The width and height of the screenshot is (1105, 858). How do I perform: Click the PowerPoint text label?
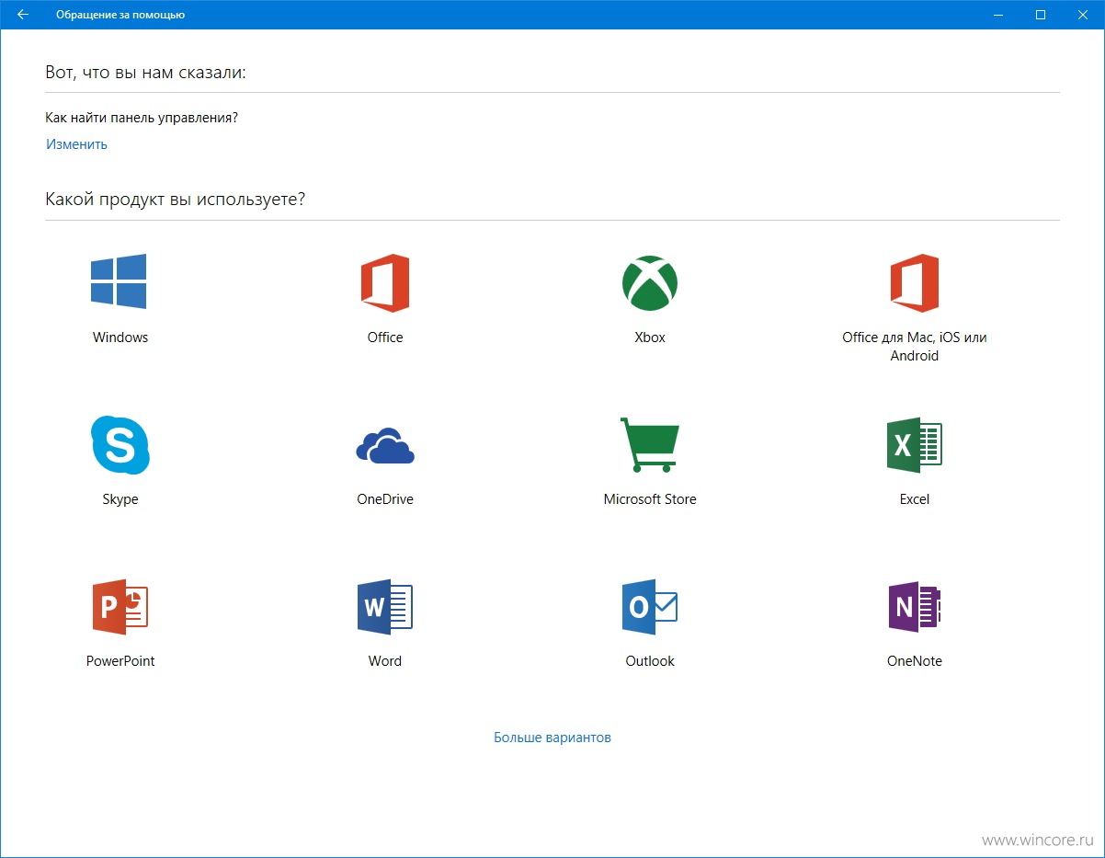[x=120, y=661]
